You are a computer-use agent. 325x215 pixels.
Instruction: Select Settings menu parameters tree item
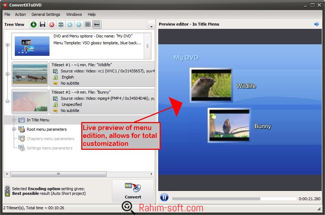coord(49,148)
